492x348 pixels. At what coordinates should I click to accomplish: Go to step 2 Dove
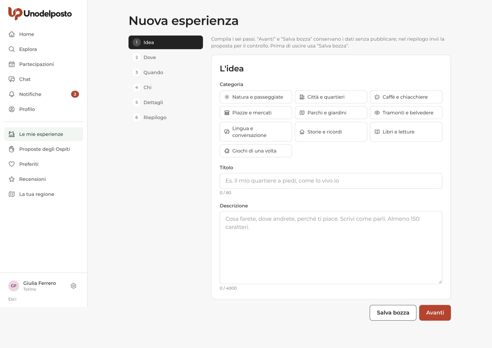[166, 57]
